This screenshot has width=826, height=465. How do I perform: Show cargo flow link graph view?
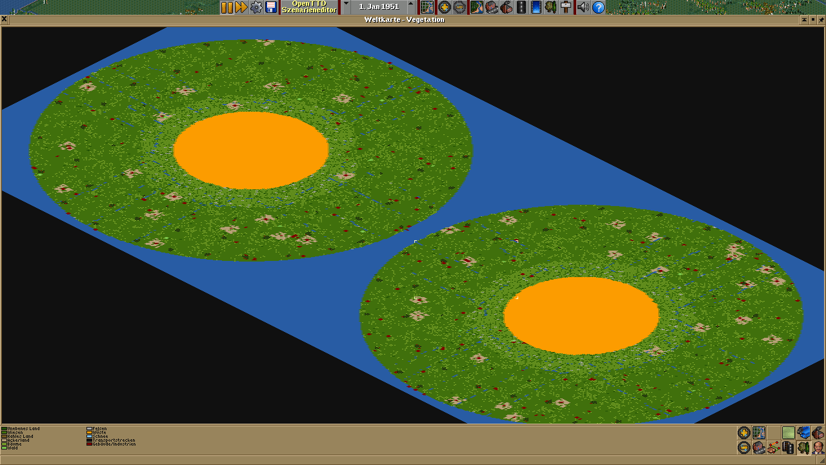coord(774,448)
